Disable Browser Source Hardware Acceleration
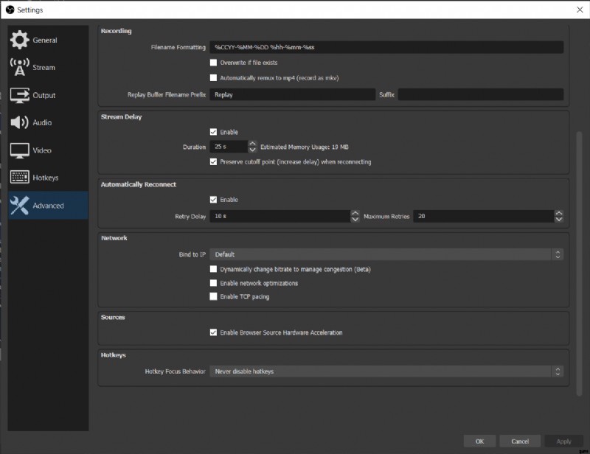Viewport: 590px width, 454px height. pos(214,332)
